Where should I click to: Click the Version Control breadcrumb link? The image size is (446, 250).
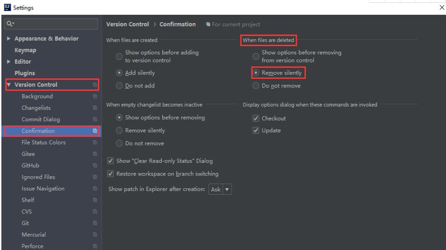tap(128, 24)
